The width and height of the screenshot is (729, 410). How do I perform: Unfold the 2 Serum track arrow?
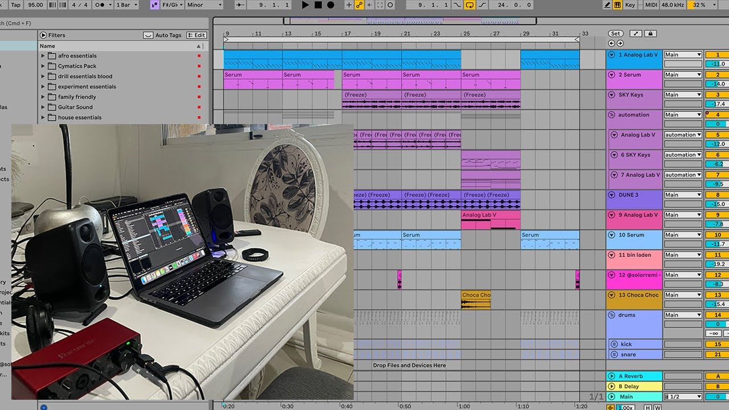(612, 75)
